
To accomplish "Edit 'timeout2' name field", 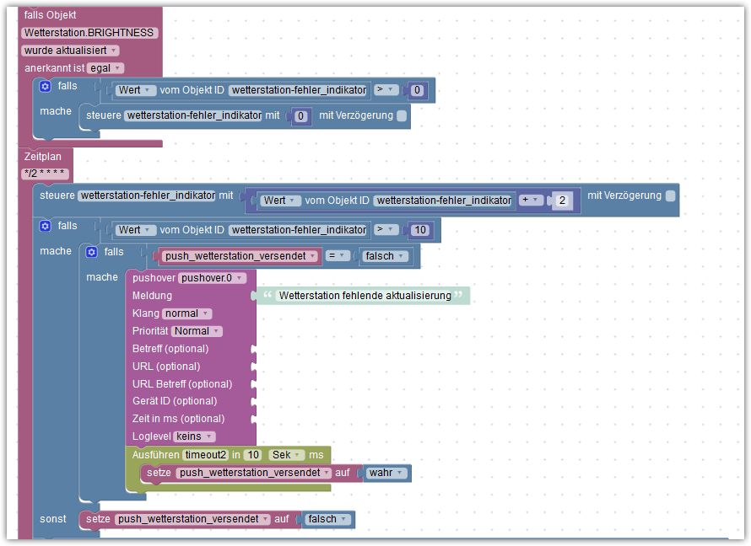I will (x=206, y=455).
